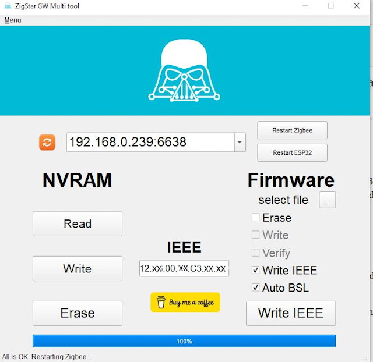Screen dimensions: 373x362
Task: Click the Buy me a coffee button
Action: [x=185, y=302]
